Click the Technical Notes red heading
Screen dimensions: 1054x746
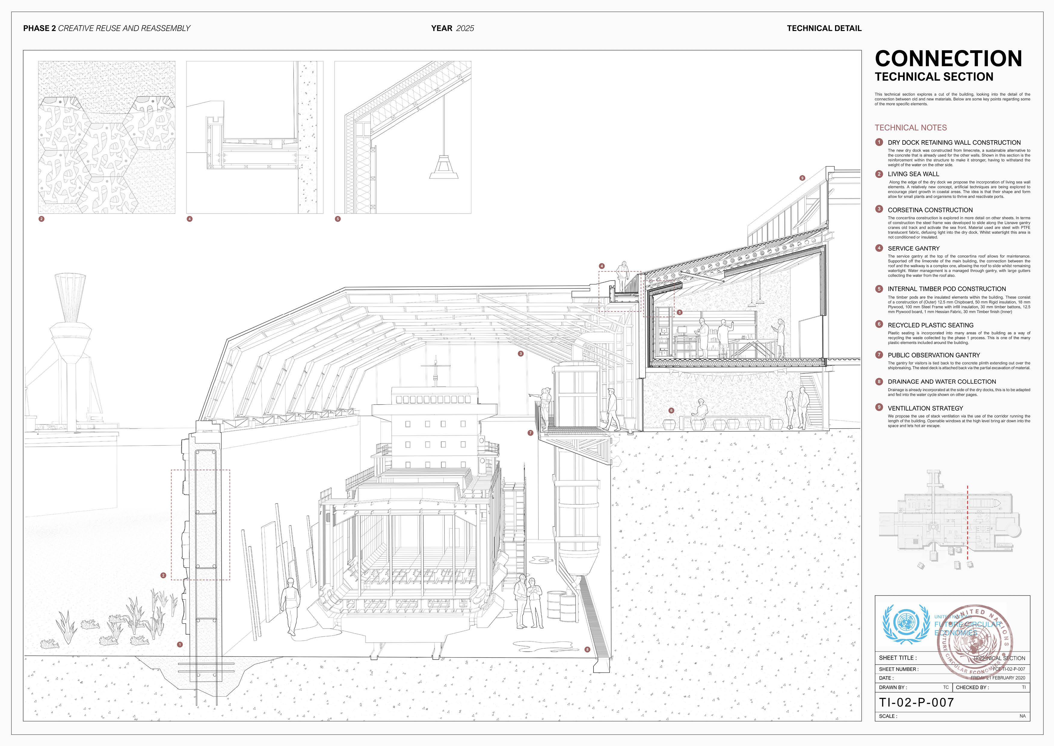click(x=910, y=128)
